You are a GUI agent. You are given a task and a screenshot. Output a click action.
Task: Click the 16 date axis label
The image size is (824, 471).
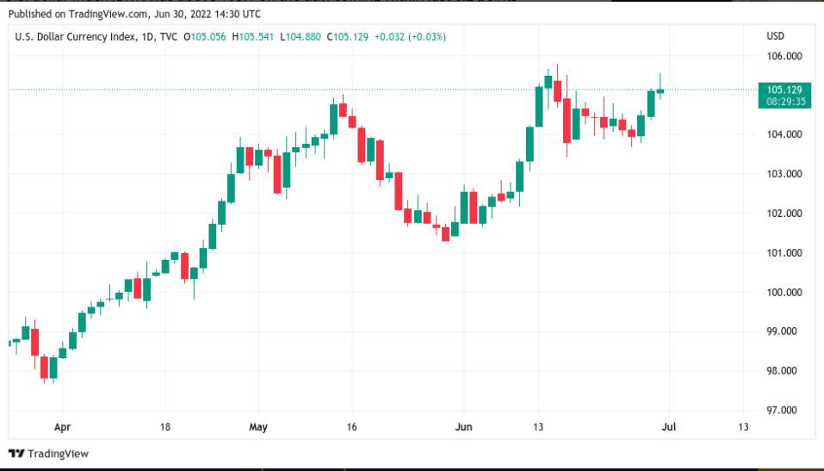[x=351, y=427]
